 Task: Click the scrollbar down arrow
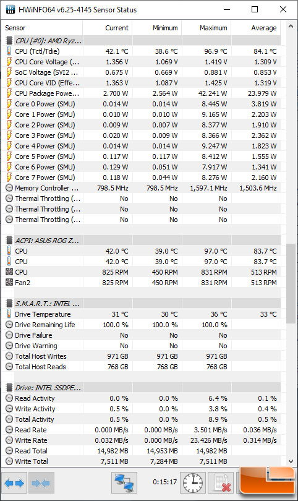pos(291,461)
